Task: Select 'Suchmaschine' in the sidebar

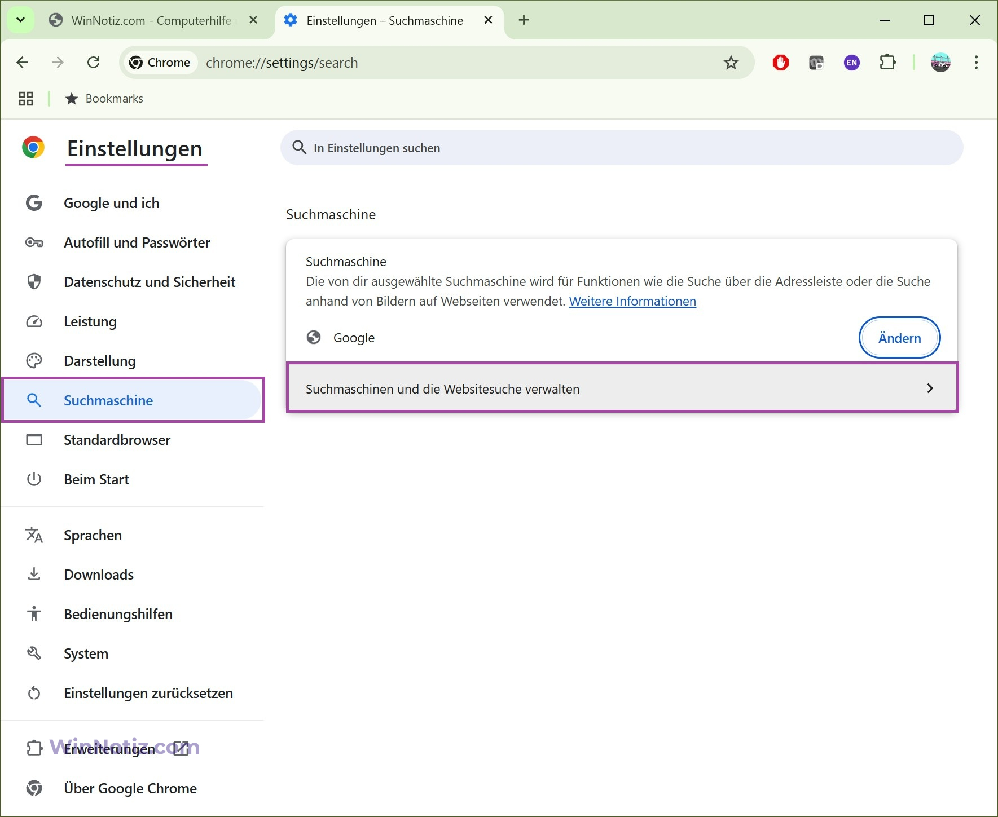Action: (133, 400)
